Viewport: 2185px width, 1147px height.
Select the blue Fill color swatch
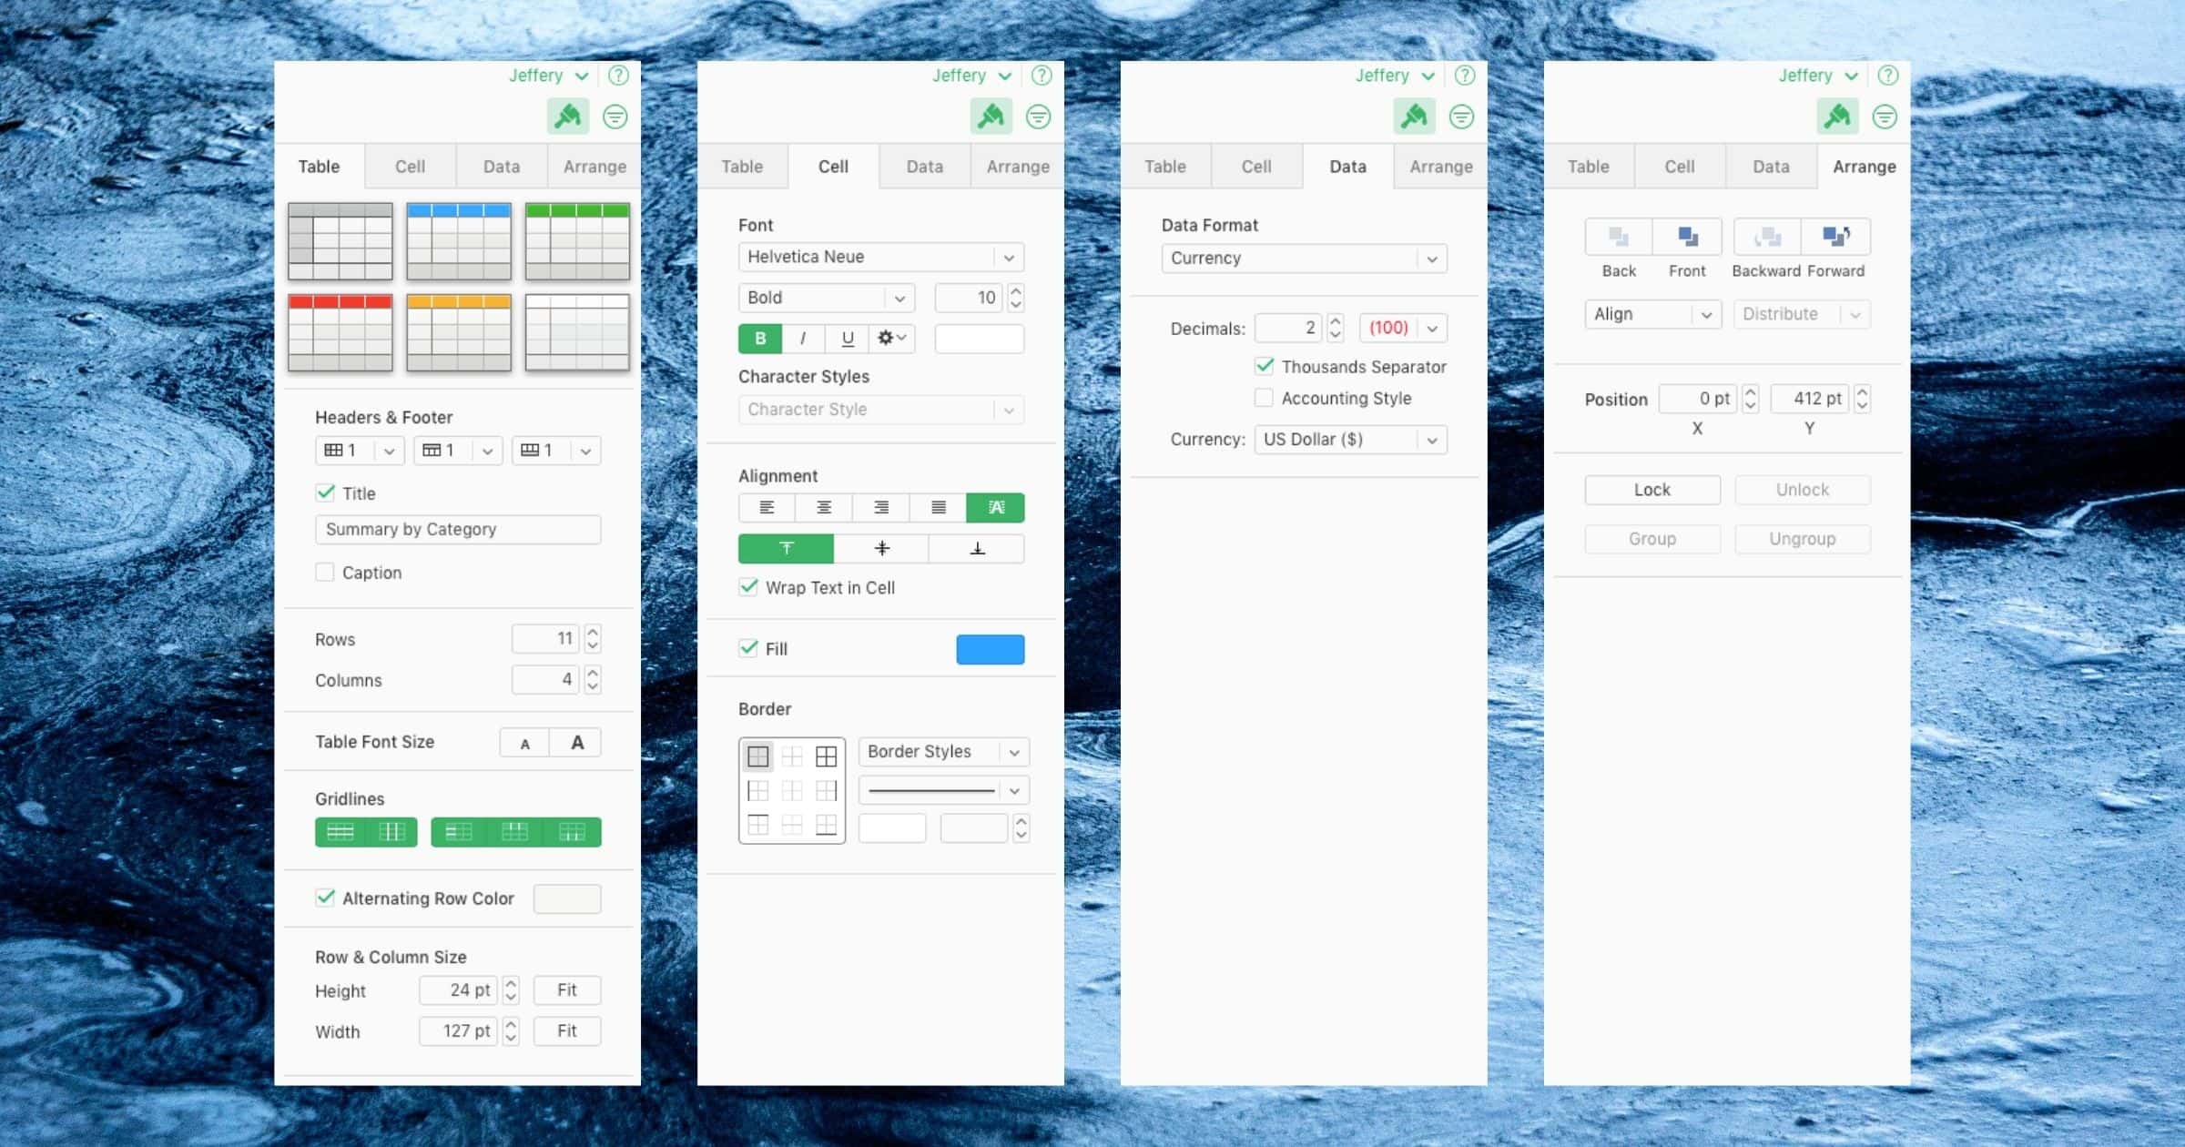(x=991, y=647)
